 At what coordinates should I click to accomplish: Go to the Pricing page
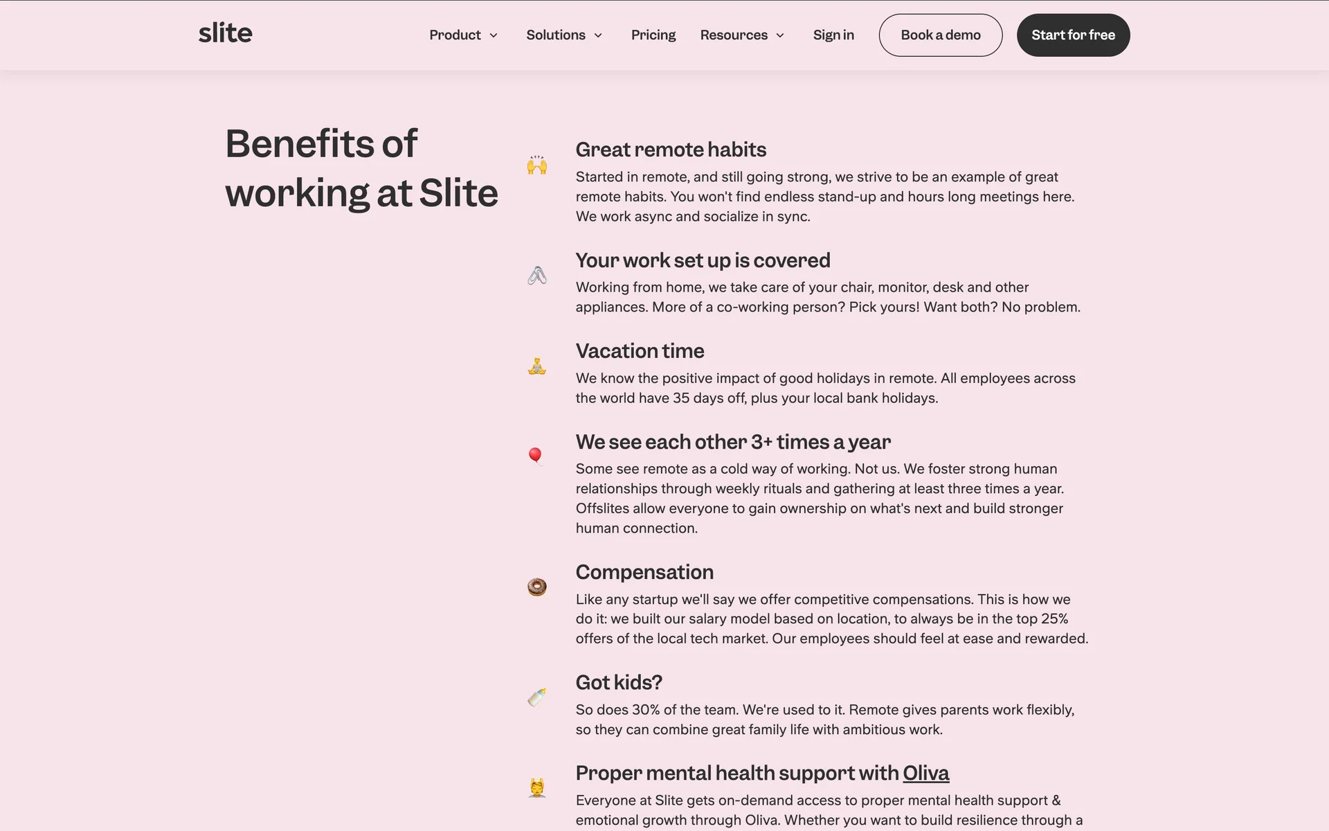(x=653, y=35)
